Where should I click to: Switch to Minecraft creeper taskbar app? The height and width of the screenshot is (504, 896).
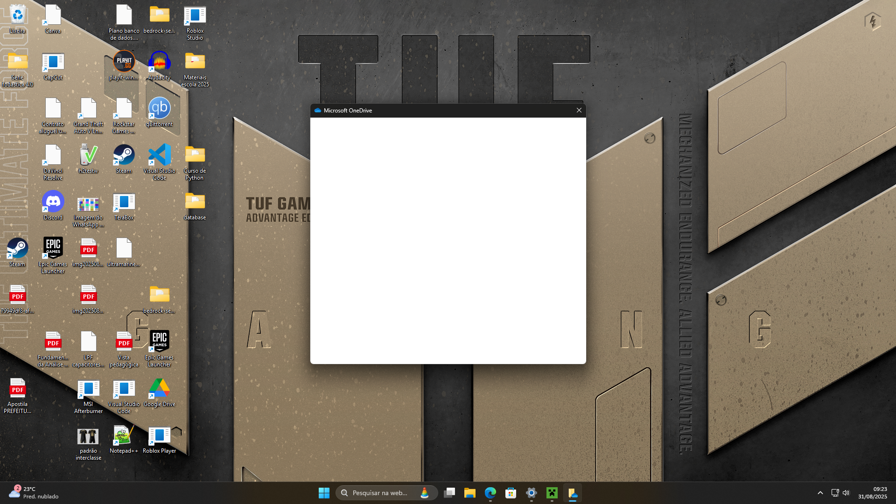552,493
